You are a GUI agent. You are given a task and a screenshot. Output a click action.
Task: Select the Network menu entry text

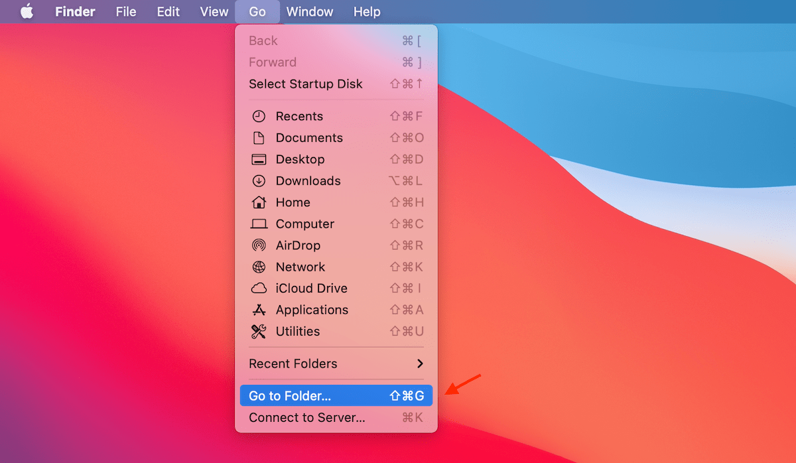tap(300, 267)
